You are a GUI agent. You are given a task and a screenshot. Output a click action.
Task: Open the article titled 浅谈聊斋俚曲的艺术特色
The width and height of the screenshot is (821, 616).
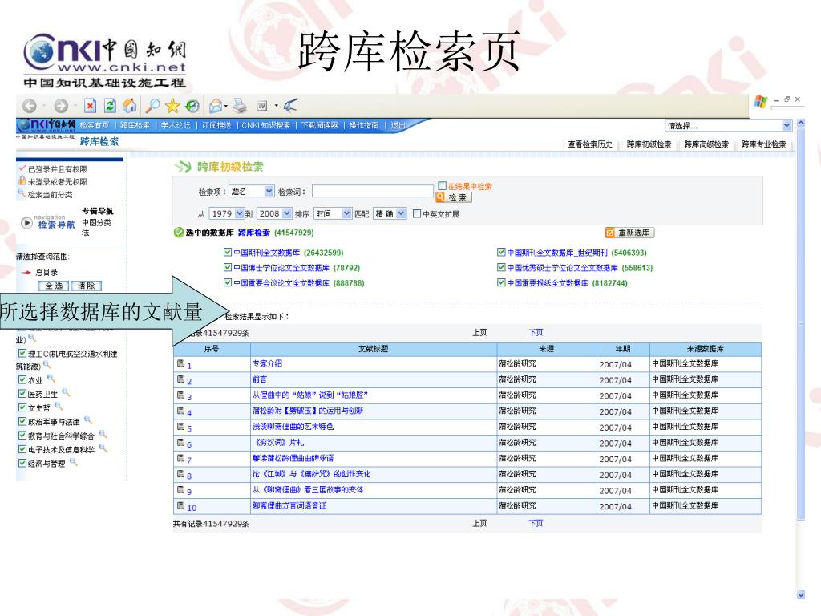tap(293, 427)
